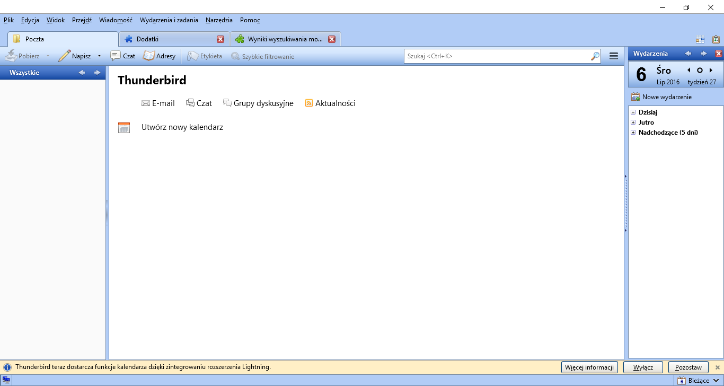This screenshot has width=724, height=386.
Task: Open the Plik menu
Action: coord(8,20)
